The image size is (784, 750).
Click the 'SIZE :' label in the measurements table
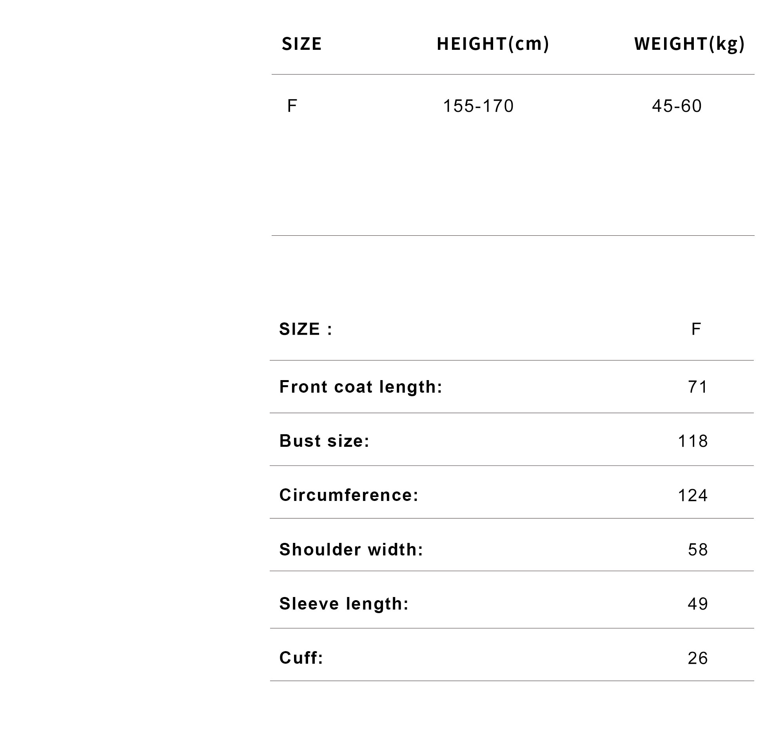coord(306,329)
